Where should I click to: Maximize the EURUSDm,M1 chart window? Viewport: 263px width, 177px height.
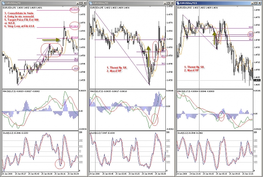click(x=81, y=3)
